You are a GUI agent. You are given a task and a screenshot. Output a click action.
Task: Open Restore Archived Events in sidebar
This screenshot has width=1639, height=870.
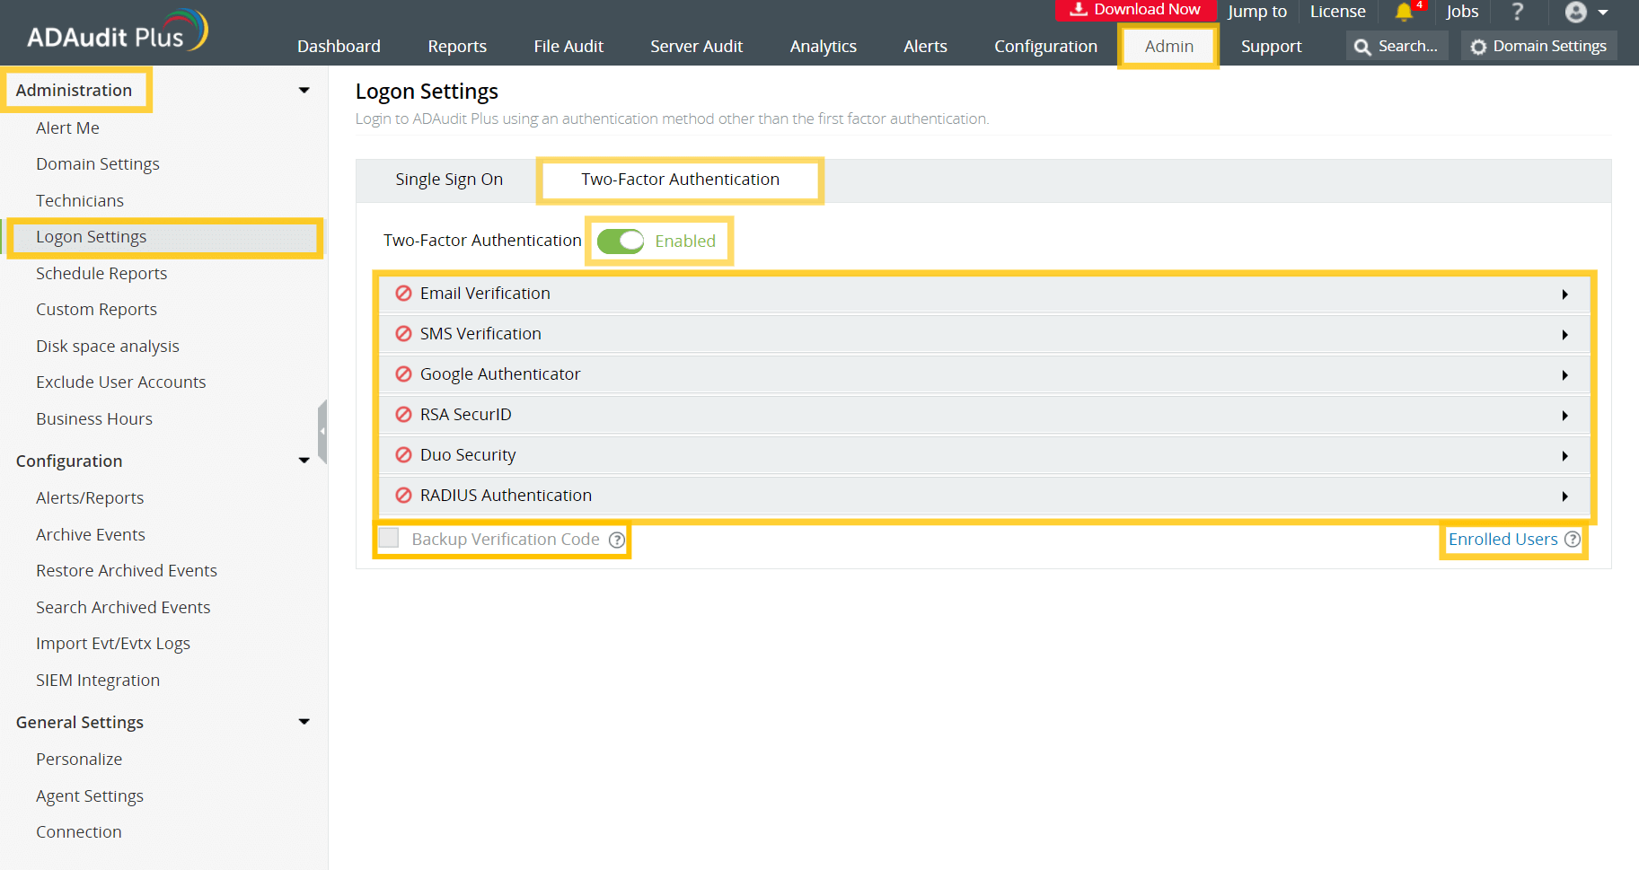click(x=127, y=571)
